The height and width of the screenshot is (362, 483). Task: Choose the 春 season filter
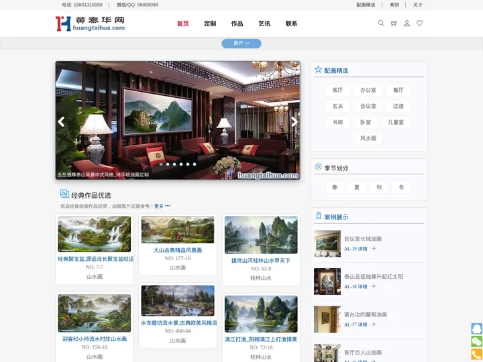pyautogui.click(x=335, y=187)
